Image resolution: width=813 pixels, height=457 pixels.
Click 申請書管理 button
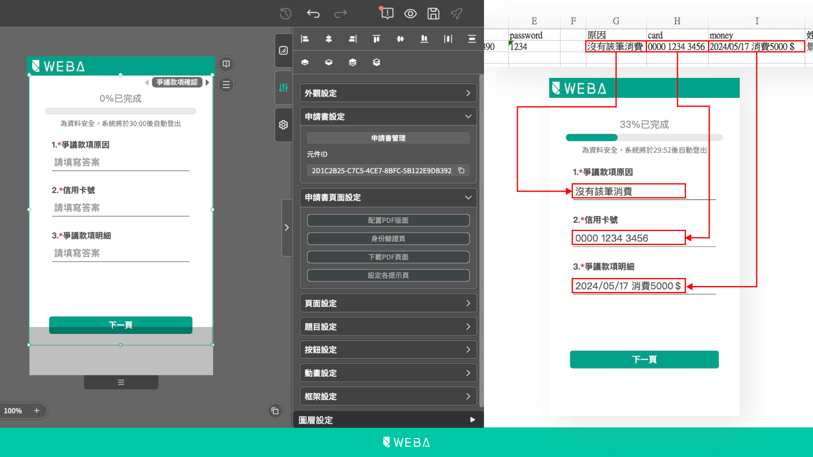388,138
